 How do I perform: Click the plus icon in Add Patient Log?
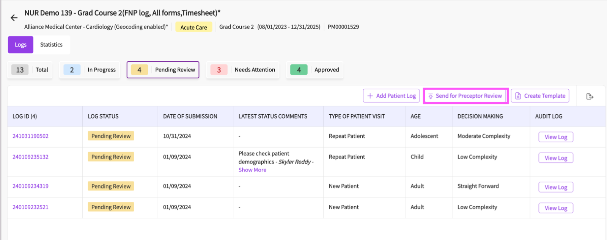[x=370, y=96]
